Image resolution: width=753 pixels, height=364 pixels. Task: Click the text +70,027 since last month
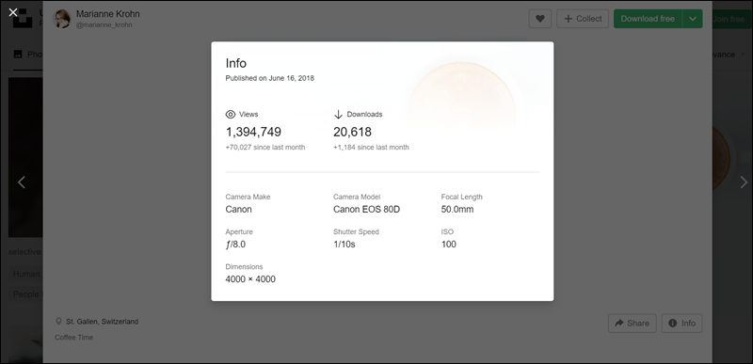(x=265, y=148)
